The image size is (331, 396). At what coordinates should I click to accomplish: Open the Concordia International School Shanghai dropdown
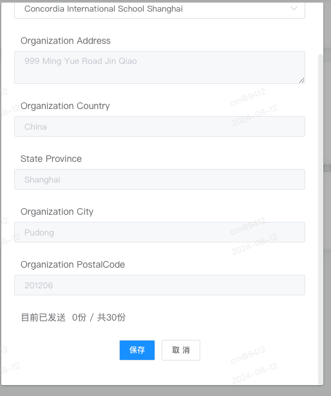point(160,9)
